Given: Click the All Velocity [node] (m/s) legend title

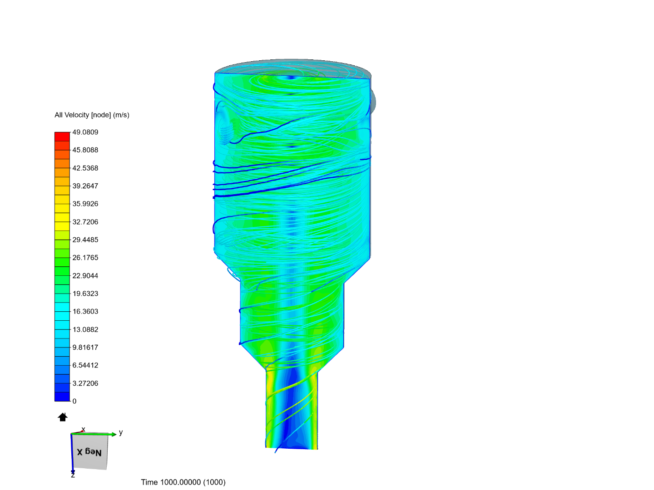Looking at the screenshot, I should [92, 115].
